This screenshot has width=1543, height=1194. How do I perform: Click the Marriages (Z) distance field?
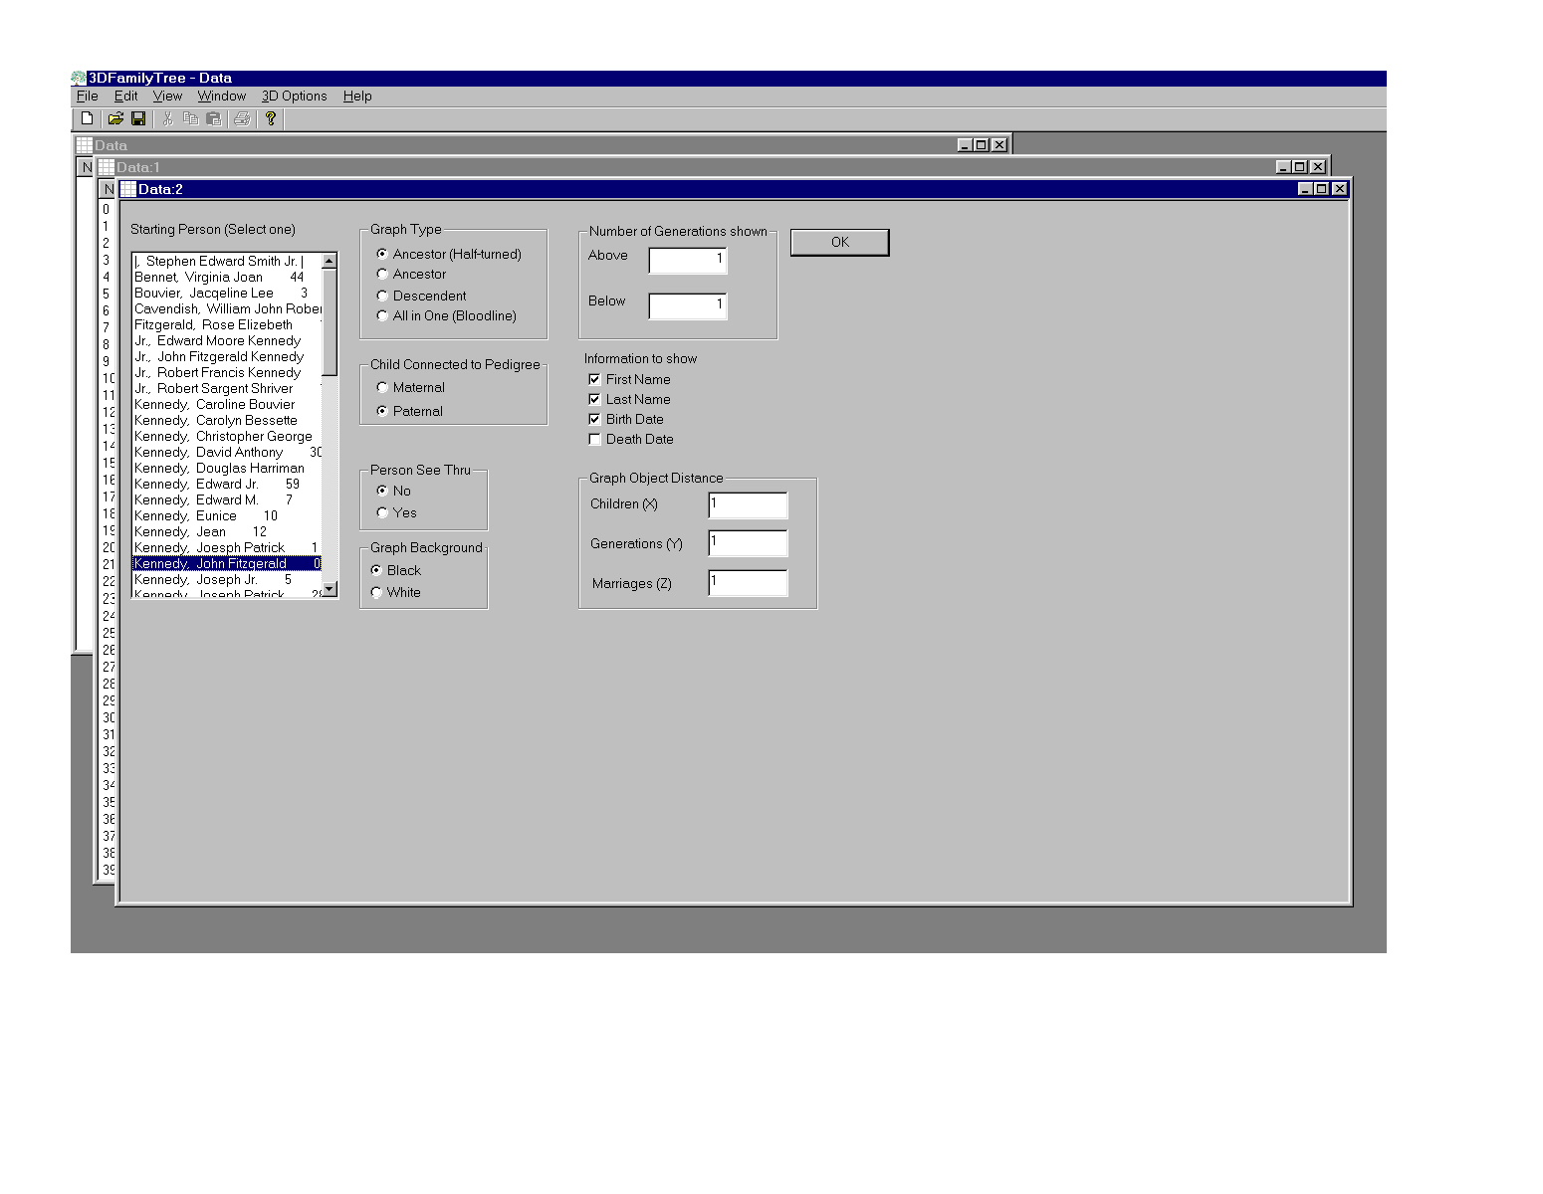click(x=748, y=582)
